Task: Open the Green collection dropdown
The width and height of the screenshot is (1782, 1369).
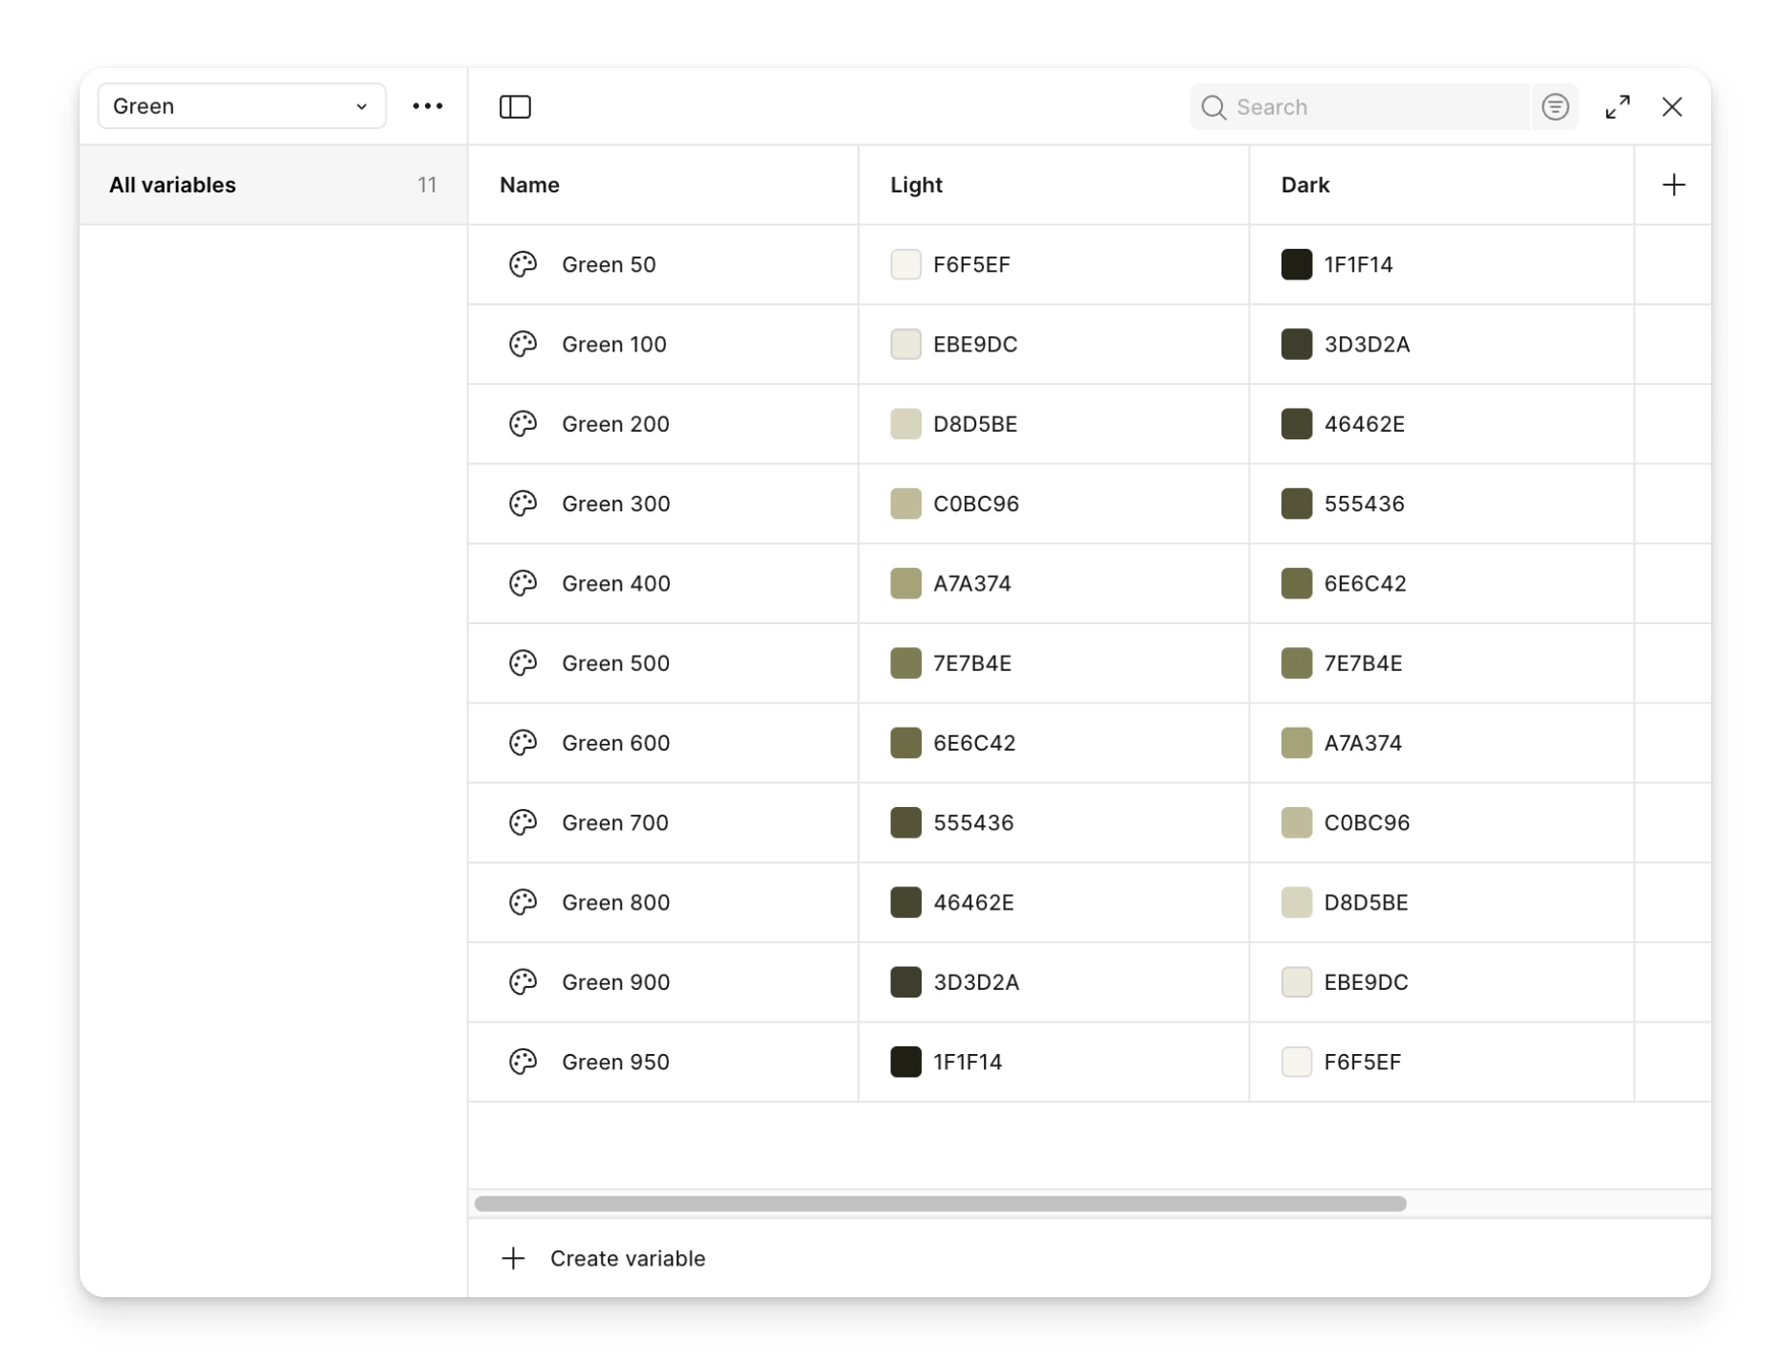Action: click(241, 105)
